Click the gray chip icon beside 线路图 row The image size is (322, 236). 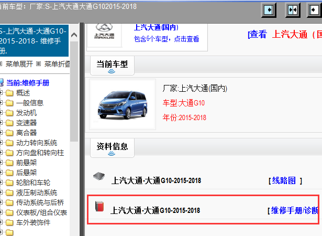(x=99, y=176)
